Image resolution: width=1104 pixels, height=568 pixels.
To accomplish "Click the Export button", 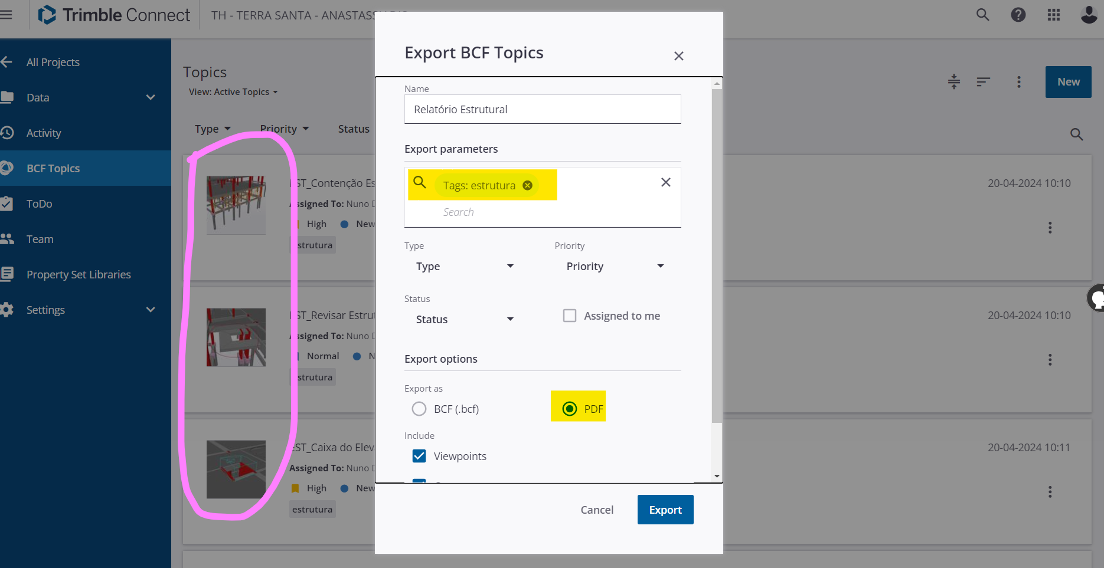I will tap(665, 510).
